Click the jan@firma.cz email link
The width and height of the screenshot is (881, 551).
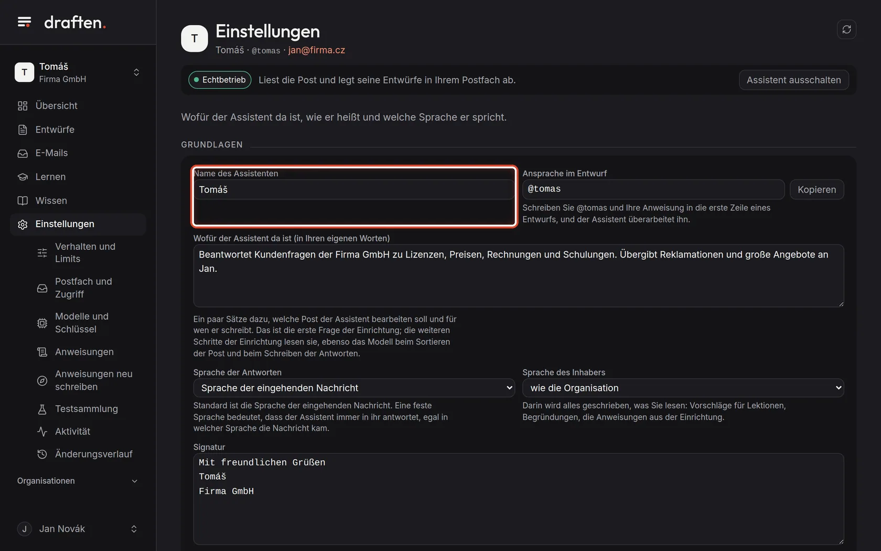click(x=317, y=50)
